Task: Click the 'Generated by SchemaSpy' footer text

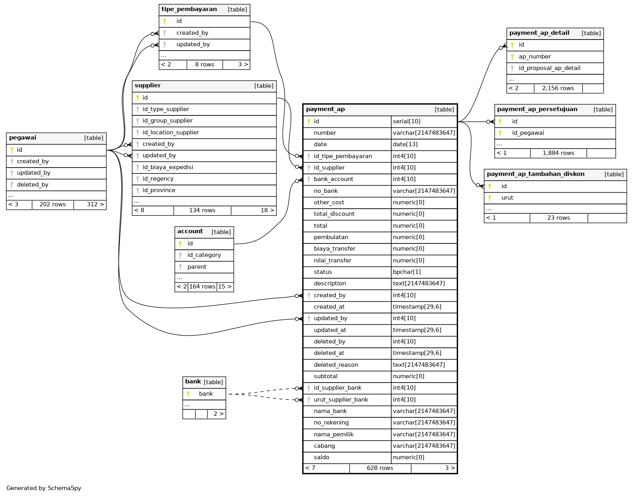Action: pyautogui.click(x=44, y=488)
